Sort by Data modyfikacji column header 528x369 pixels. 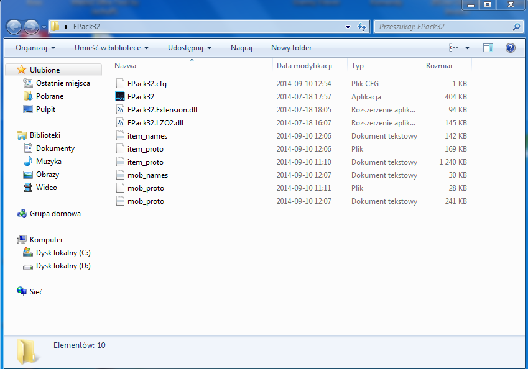(x=304, y=66)
